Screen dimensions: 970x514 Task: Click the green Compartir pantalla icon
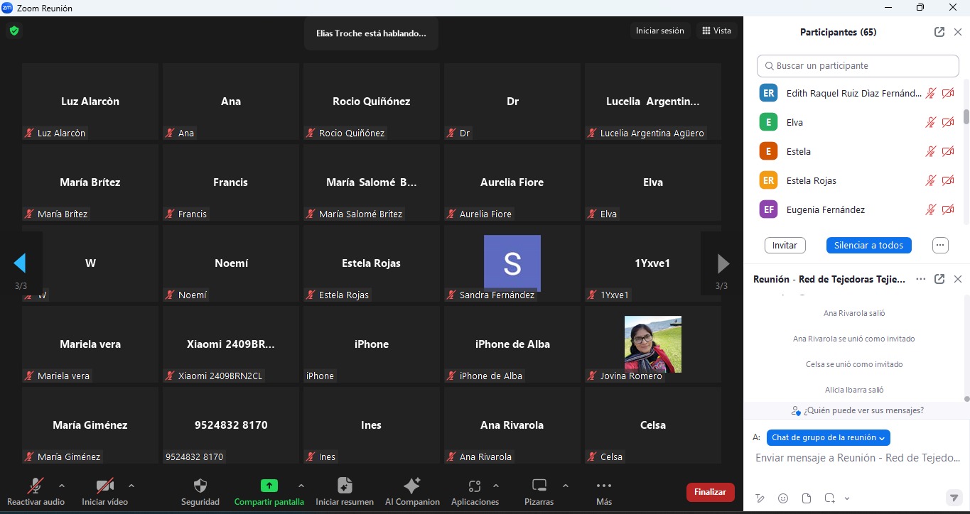(x=269, y=486)
